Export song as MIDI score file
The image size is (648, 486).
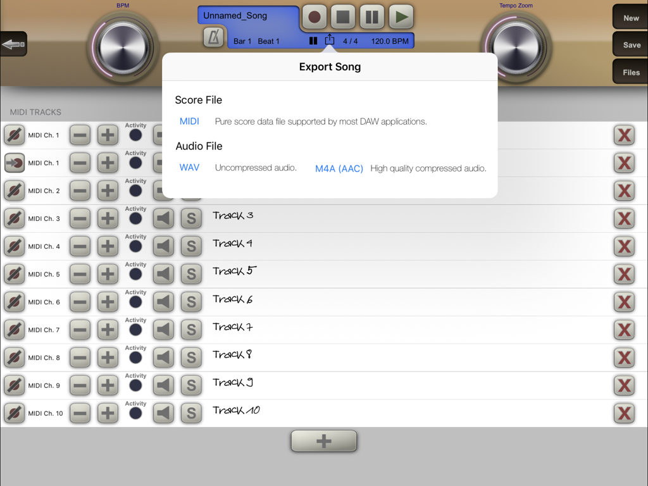(x=189, y=121)
